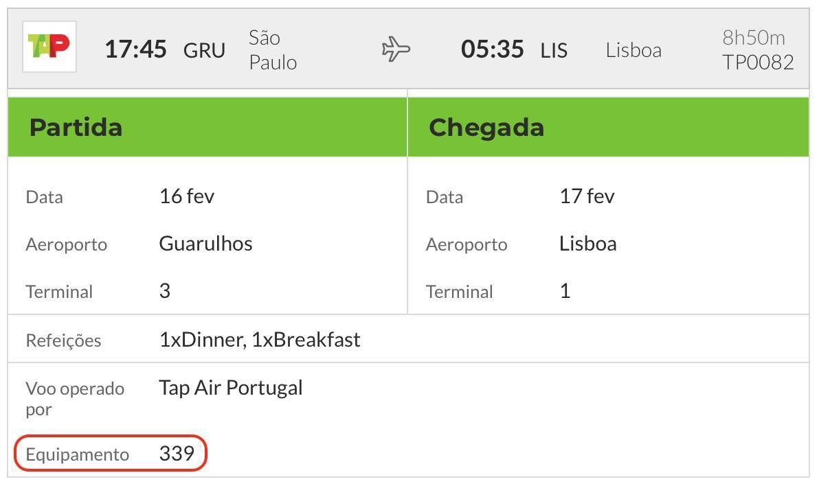This screenshot has width=819, height=486.
Task: Select the 05:35 arrival time
Action: pyautogui.click(x=492, y=49)
